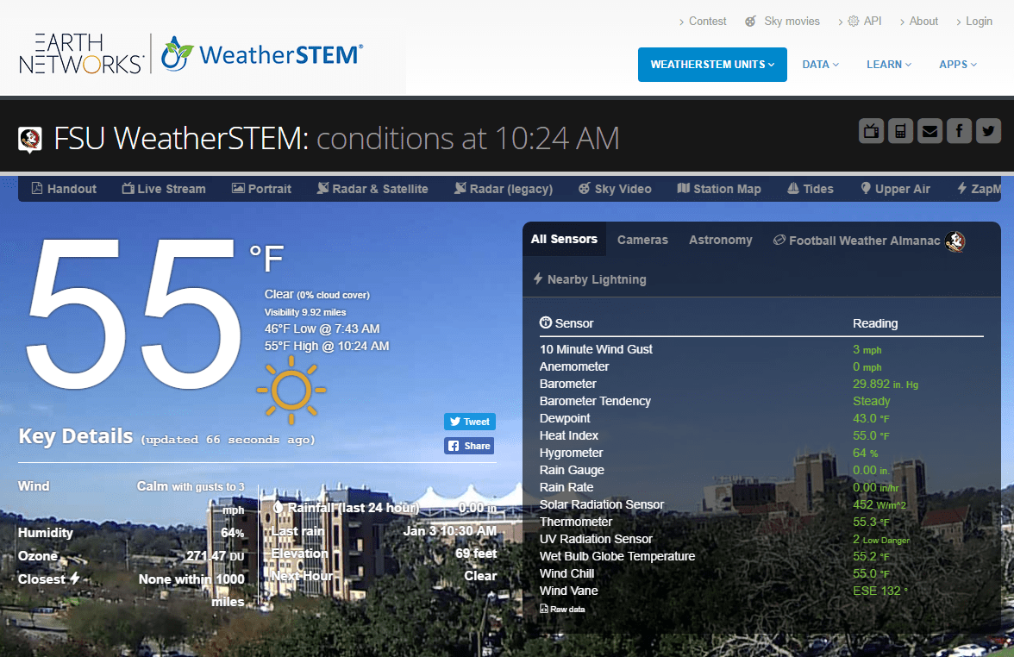
Task: Select the All Sensors tab
Action: pyautogui.click(x=564, y=240)
